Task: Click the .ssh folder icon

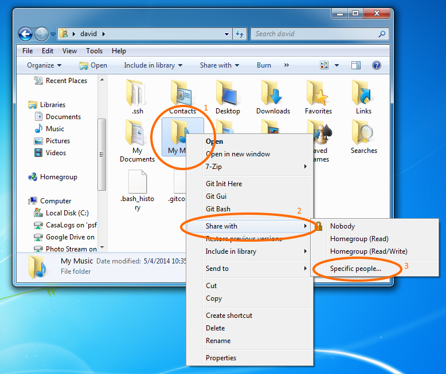Action: coord(136,93)
